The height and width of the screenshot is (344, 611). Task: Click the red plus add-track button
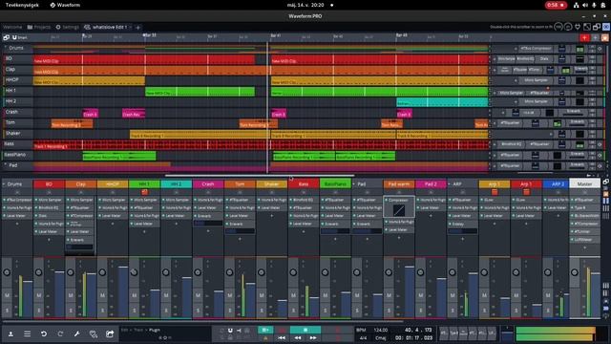(584, 37)
